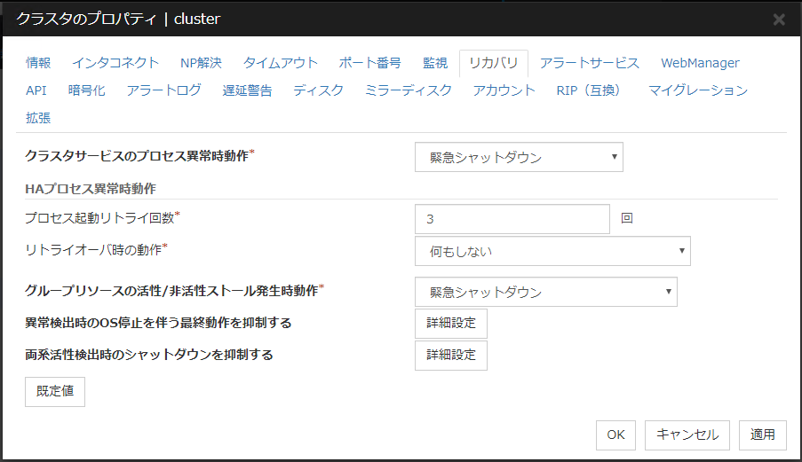The image size is (802, 462).
Task: Click the プロセス起動リトライ回数 input field
Action: click(x=512, y=219)
